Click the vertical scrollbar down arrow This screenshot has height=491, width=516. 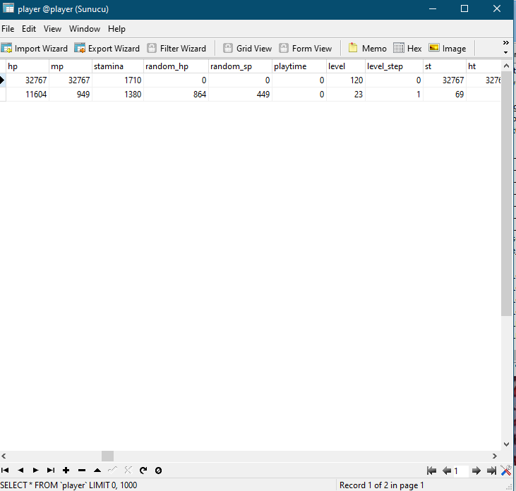coord(506,444)
